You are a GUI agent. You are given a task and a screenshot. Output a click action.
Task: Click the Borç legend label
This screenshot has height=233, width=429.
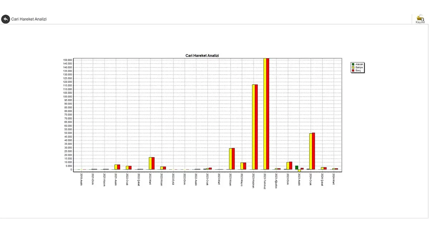tap(358, 71)
